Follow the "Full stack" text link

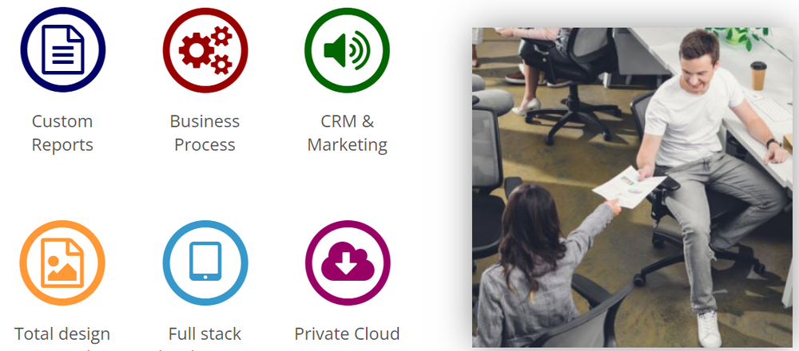pos(205,333)
